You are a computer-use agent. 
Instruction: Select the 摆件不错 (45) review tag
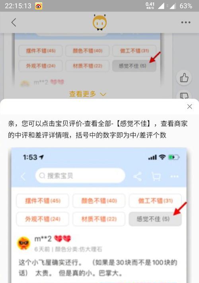tap(43, 201)
